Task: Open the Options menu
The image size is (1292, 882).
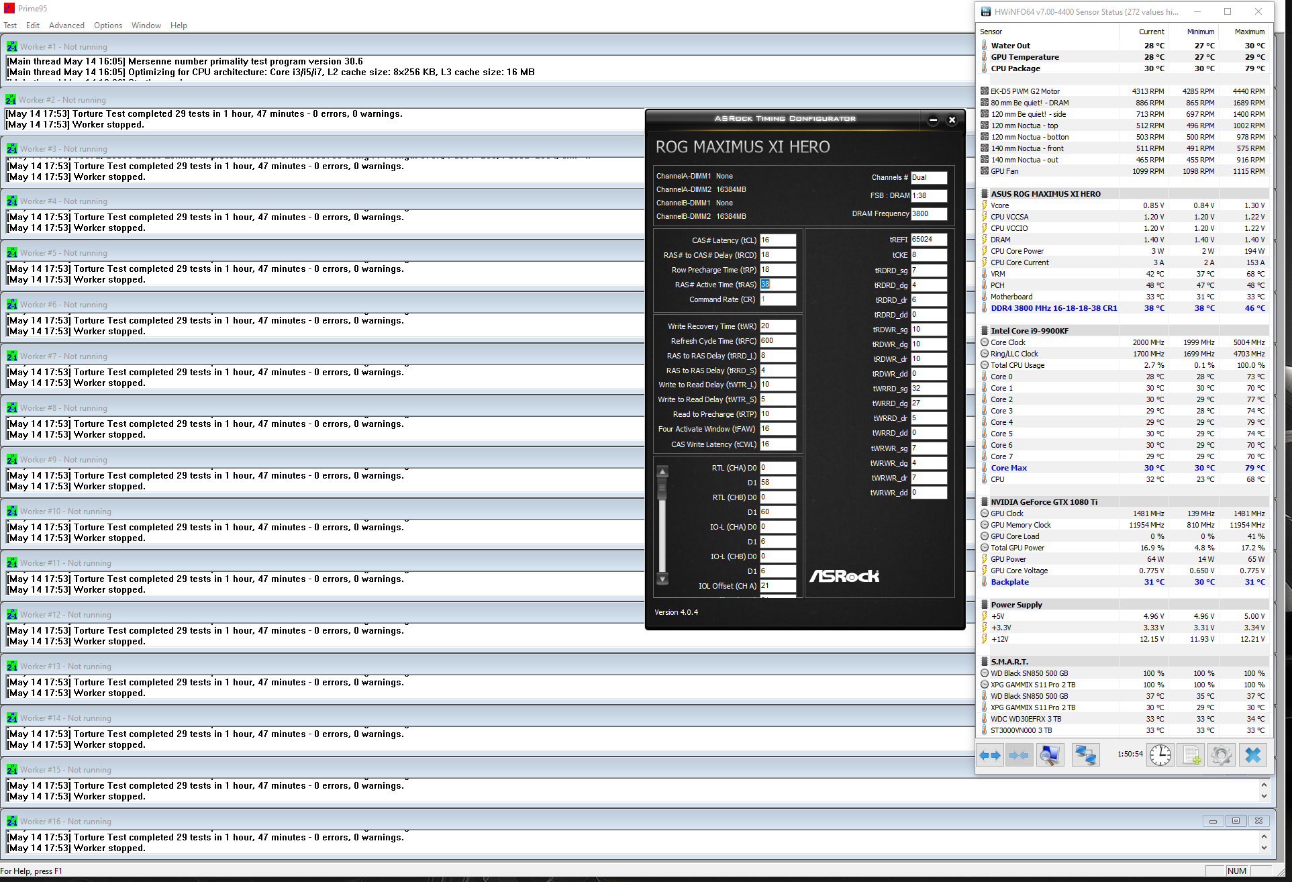Action: [107, 26]
